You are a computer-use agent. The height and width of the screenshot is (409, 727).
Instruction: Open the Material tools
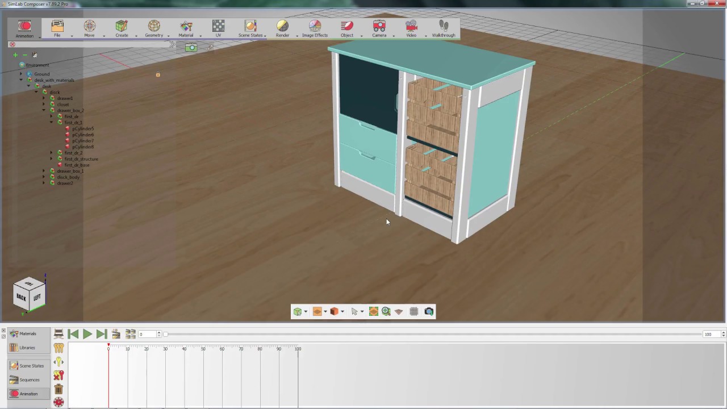point(186,29)
